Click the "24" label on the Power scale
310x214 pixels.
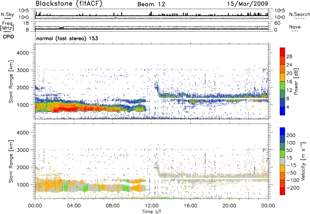coord(289,65)
